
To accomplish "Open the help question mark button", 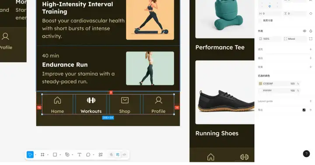I will (306, 154).
